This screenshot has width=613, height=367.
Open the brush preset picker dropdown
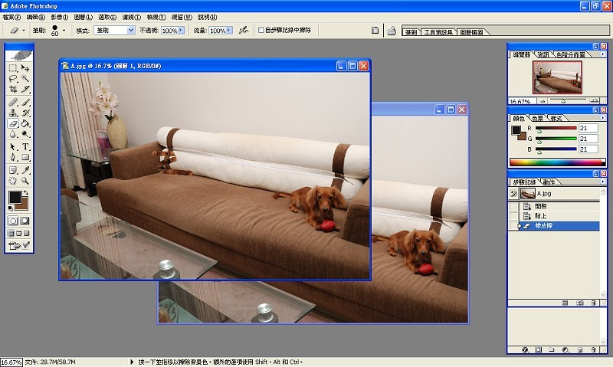64,30
